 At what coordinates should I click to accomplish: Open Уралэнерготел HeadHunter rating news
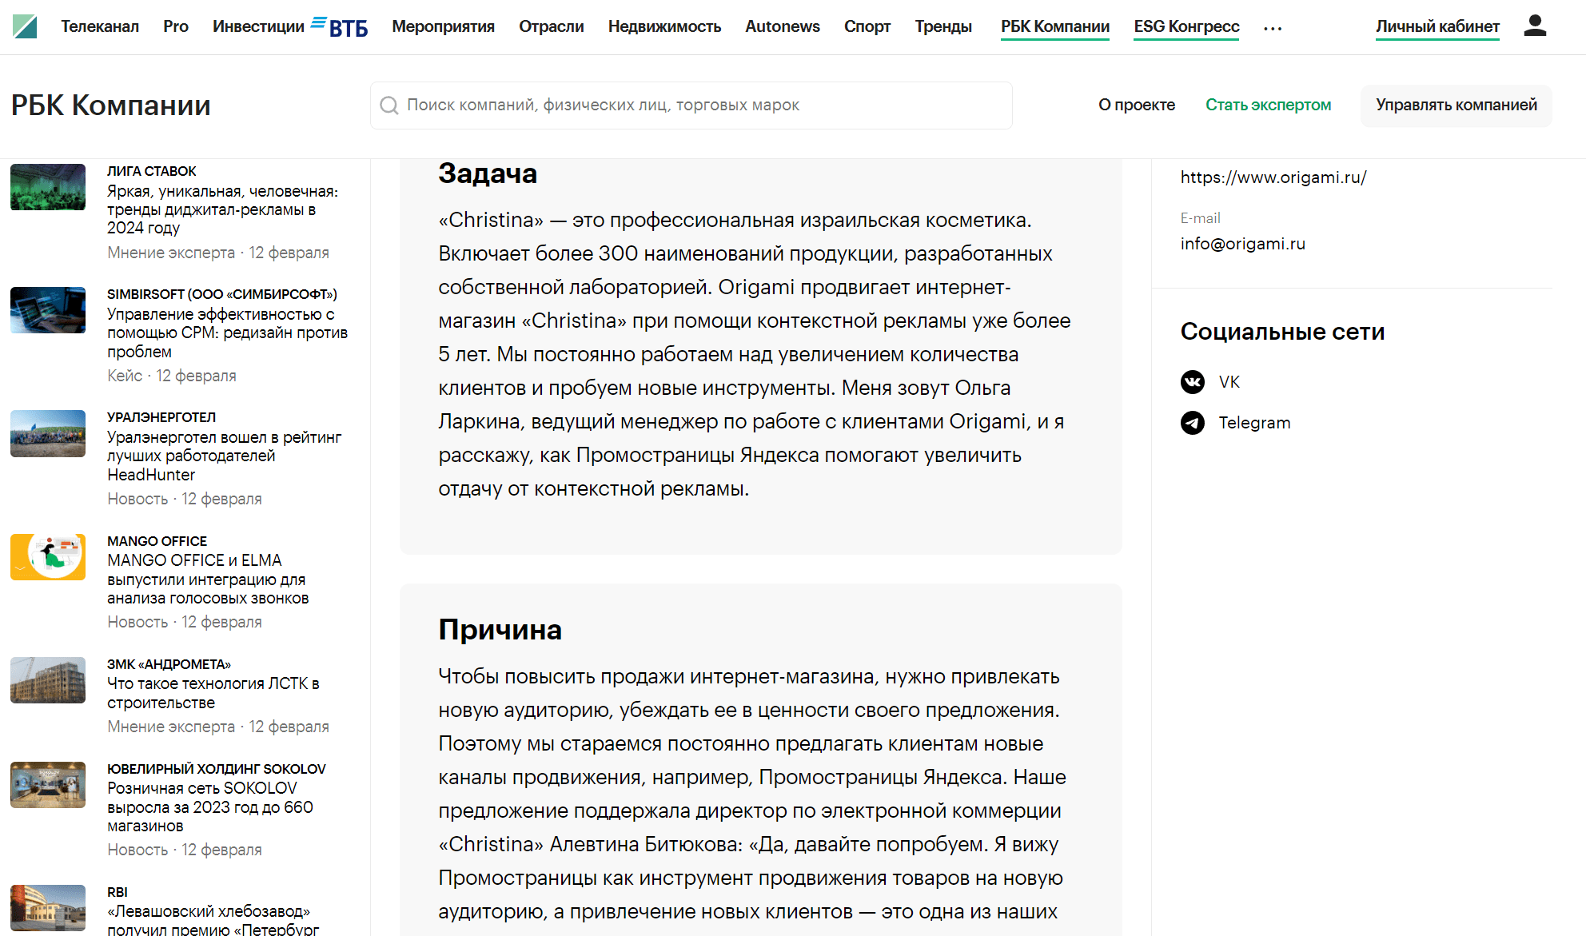click(x=225, y=456)
